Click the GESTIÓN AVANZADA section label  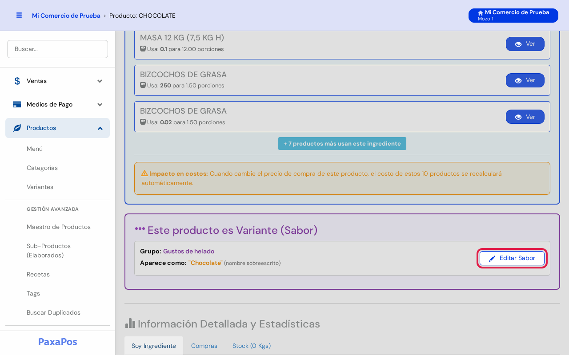click(x=52, y=209)
